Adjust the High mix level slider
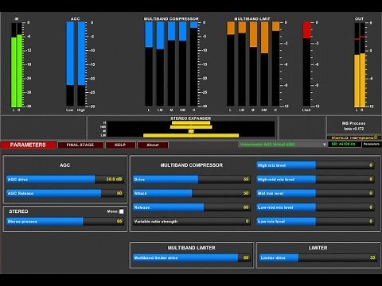Screen dimensions: 382x286 point(315,165)
